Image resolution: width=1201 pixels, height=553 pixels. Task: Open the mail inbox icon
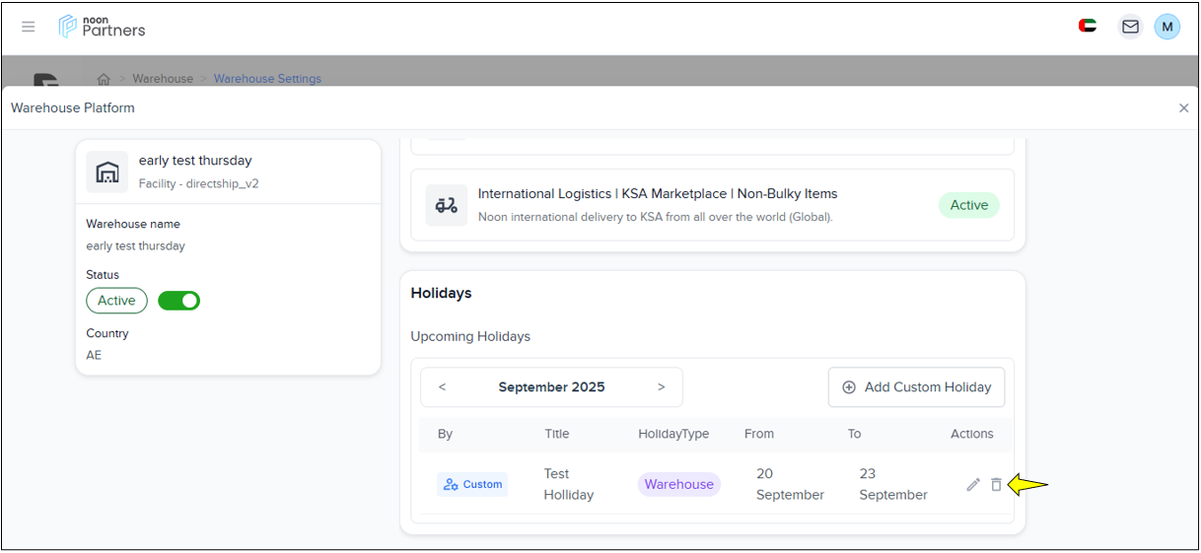[1130, 27]
